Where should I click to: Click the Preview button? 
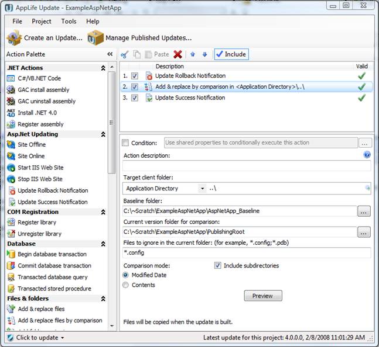click(x=263, y=296)
